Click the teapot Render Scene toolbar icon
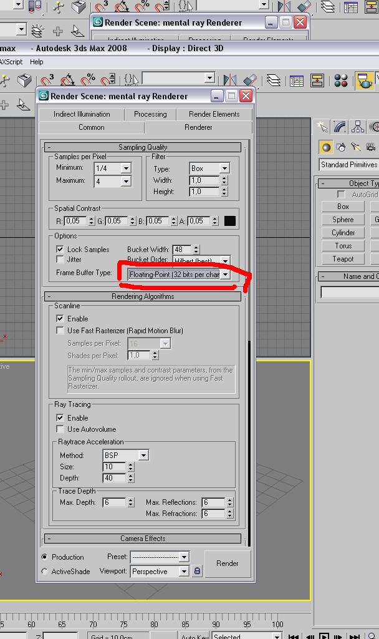The image size is (379, 639). tap(364, 80)
